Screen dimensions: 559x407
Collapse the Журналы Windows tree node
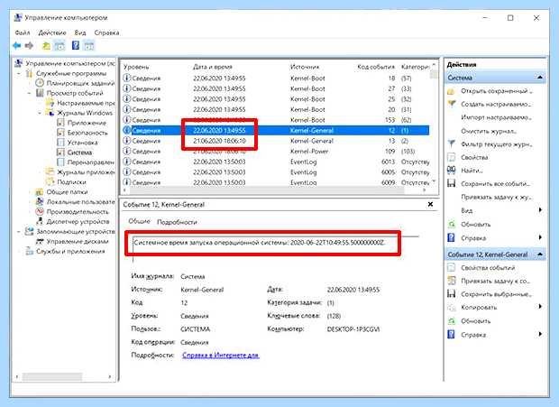click(x=40, y=113)
